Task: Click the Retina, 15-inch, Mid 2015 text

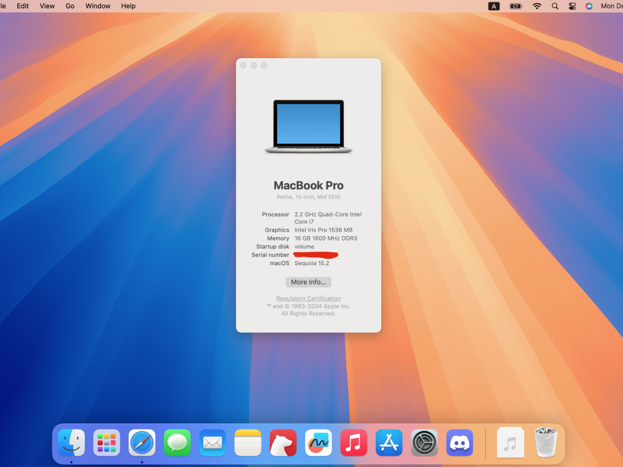Action: (x=308, y=197)
